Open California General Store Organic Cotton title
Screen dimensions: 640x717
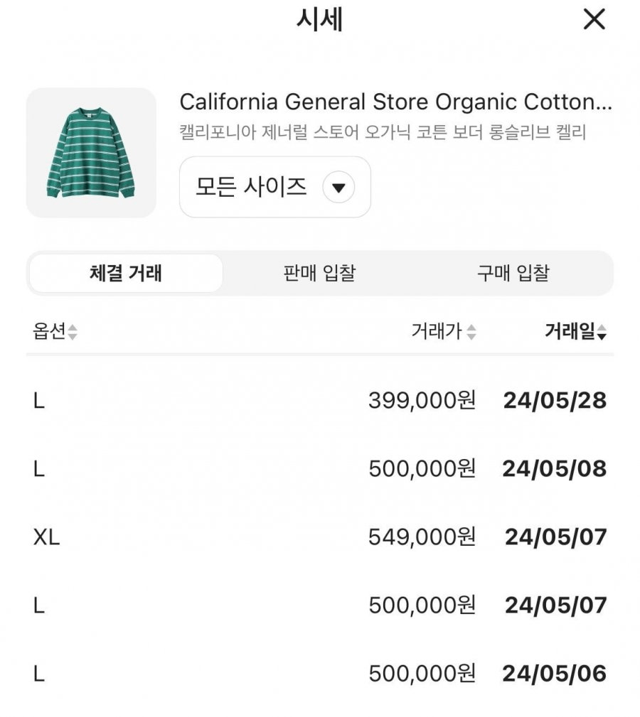tap(395, 102)
